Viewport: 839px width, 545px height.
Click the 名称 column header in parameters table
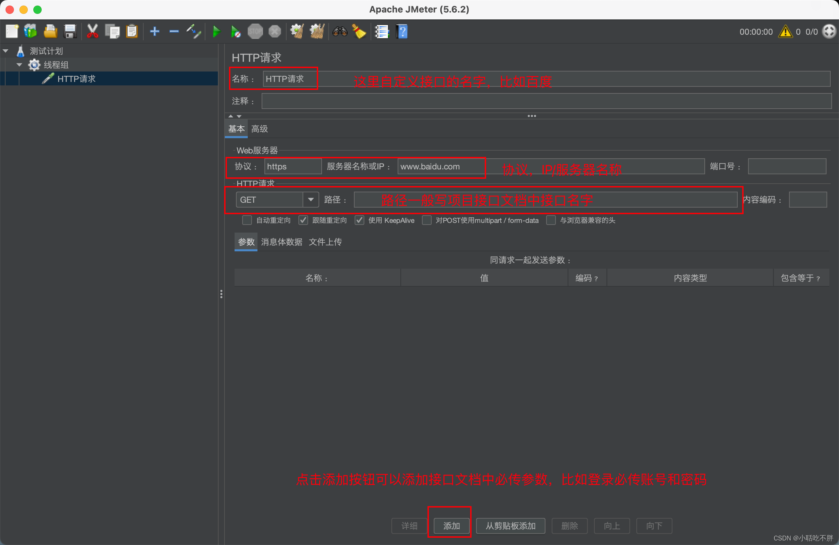[x=317, y=278]
